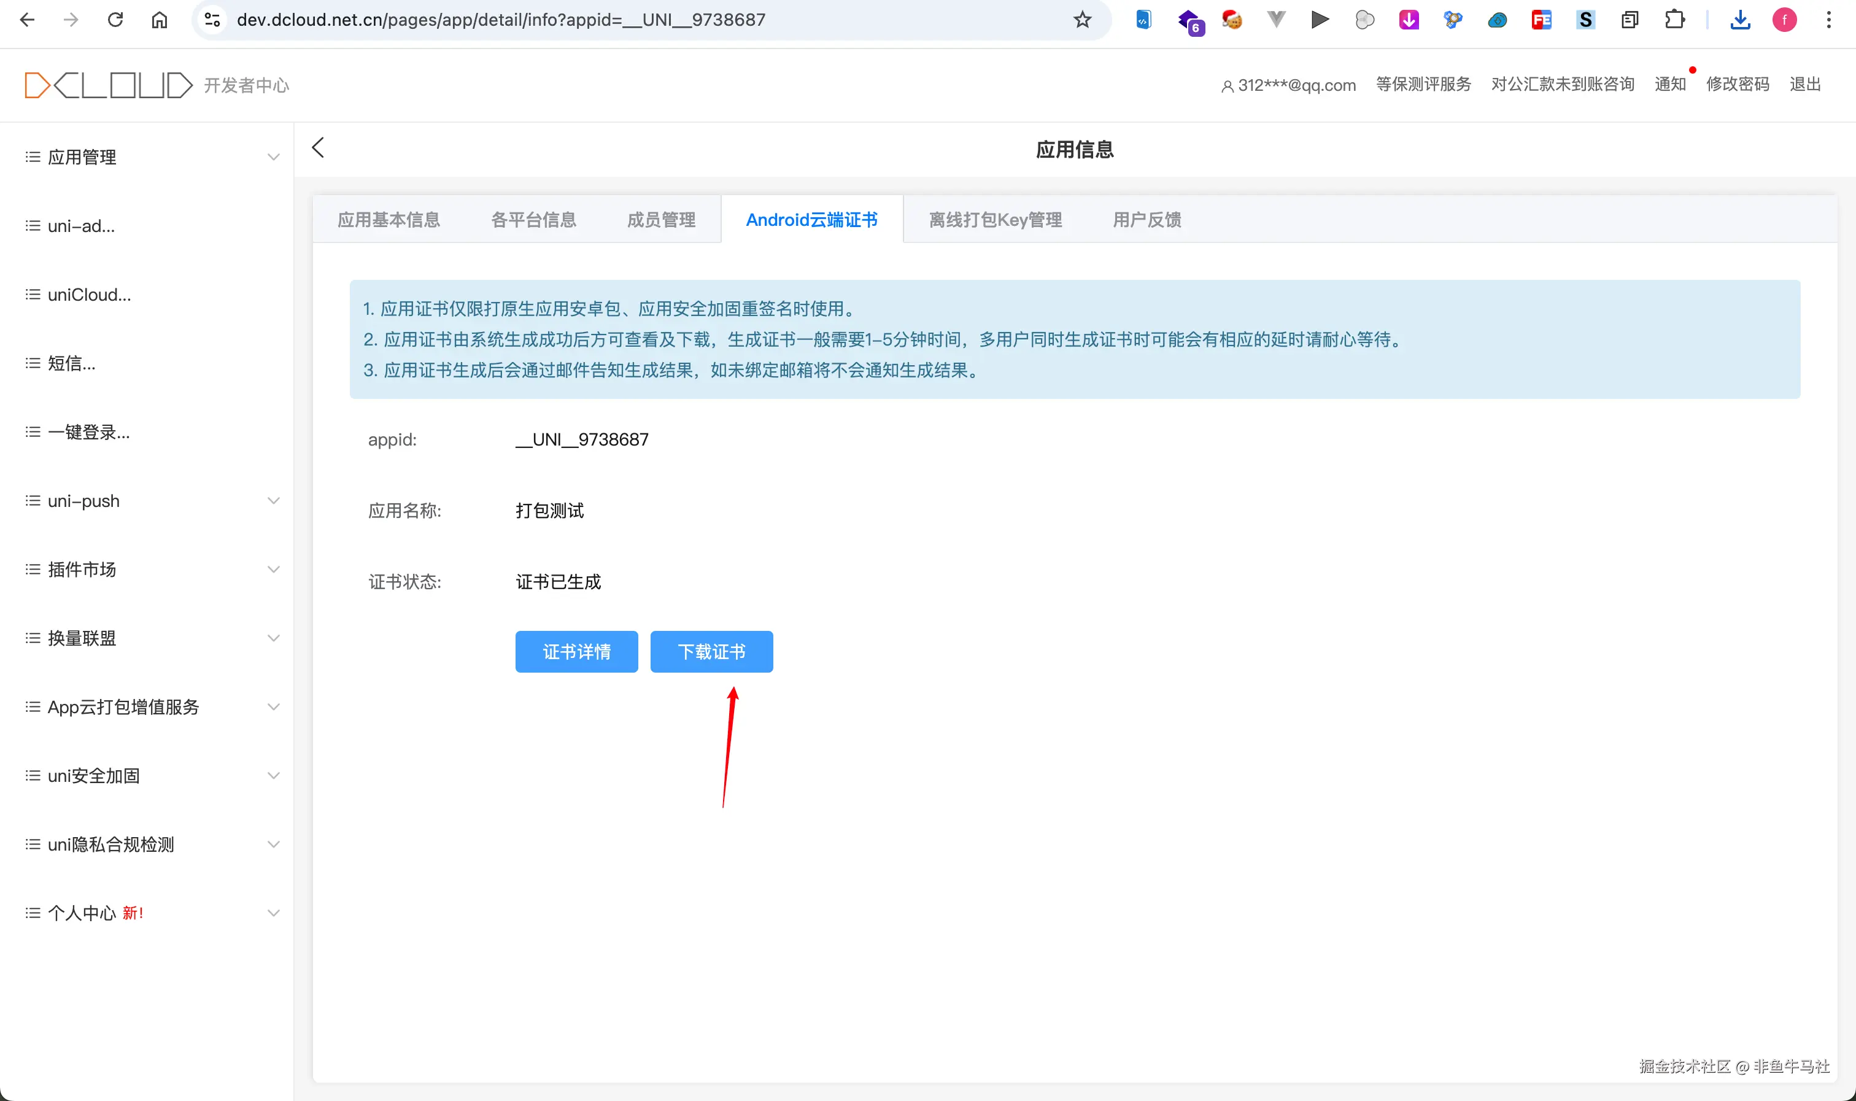Open the Chrome three-dot menu

1828,20
